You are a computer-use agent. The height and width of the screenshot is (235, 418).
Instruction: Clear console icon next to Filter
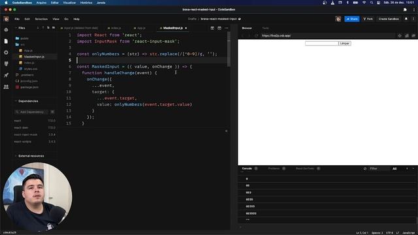[x=365, y=168]
